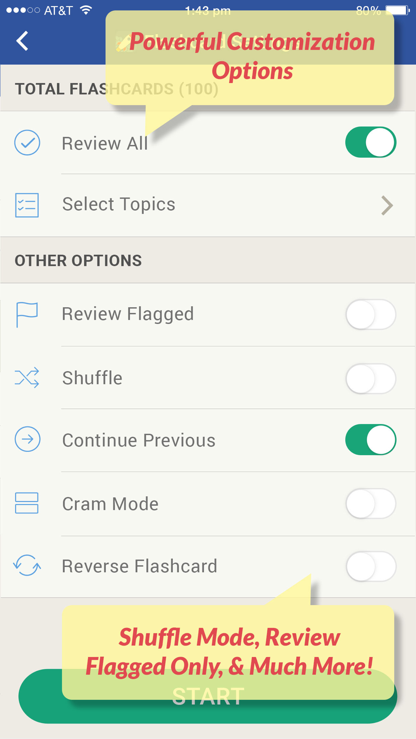
Task: Tap the Shuffle crossed-arrows icon
Action: [x=27, y=377]
